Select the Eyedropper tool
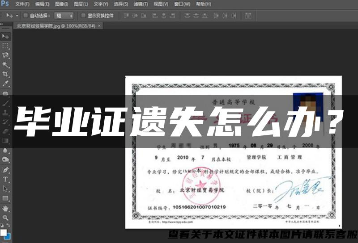This screenshot has height=243, width=358. 5,84
